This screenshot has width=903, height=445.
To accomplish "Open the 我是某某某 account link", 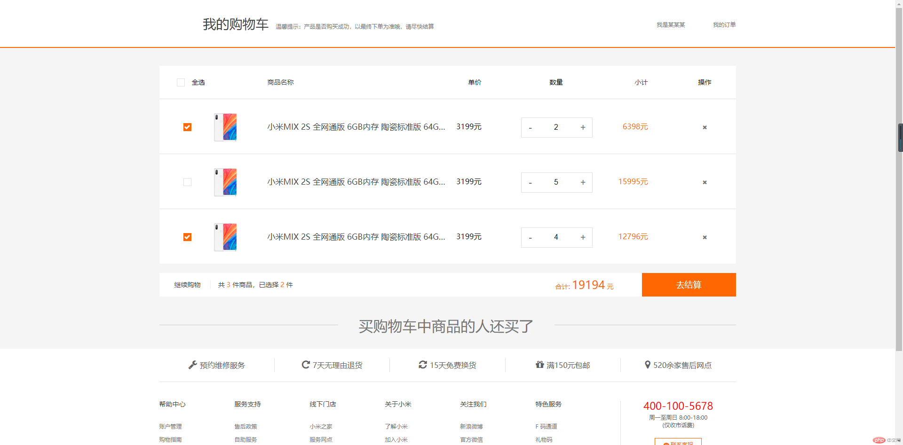I will (671, 25).
